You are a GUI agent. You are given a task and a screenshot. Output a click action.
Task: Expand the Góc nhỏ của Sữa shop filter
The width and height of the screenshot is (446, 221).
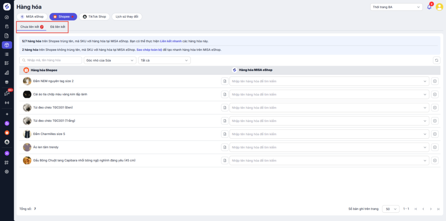(110, 60)
